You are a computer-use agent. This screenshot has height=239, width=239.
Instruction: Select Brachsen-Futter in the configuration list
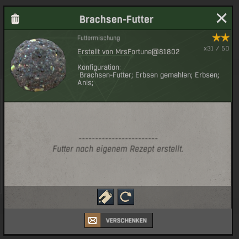106,75
